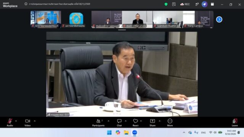Viewport: 244px width, 137px height.
Task: Open the AI Companion sparkle icon
Action: [x=204, y=4]
